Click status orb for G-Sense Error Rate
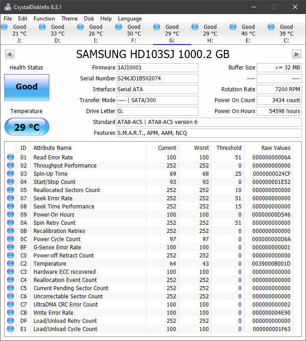Viewport: 306px width, 341px height. click(10, 247)
